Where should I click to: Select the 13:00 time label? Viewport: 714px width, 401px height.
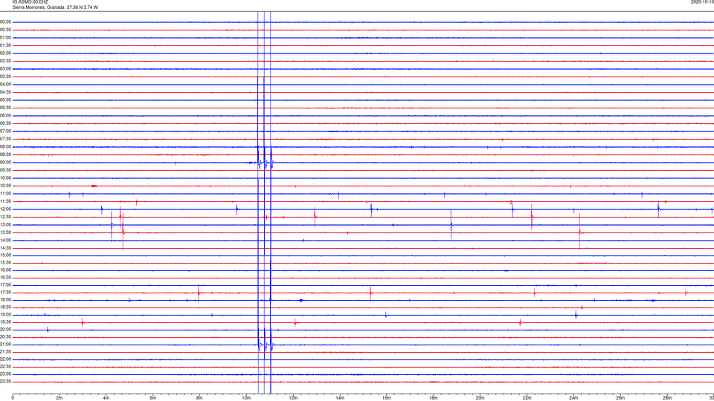point(6,224)
